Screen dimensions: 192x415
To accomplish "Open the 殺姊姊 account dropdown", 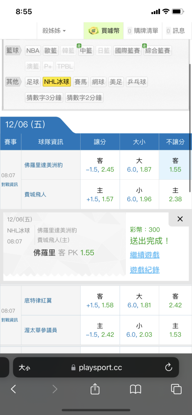I will [x=54, y=31].
